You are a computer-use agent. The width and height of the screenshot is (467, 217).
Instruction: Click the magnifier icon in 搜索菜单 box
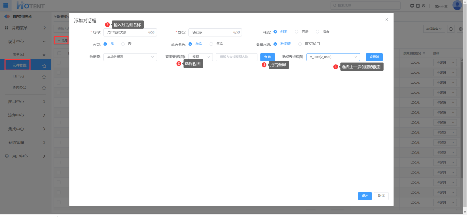(x=335, y=6)
